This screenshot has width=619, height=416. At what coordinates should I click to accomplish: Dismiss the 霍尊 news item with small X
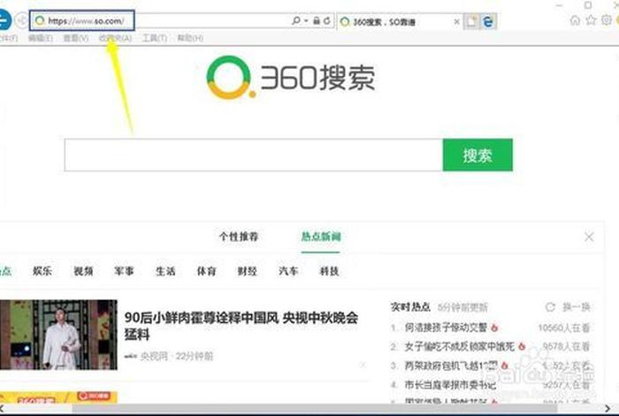click(x=363, y=365)
